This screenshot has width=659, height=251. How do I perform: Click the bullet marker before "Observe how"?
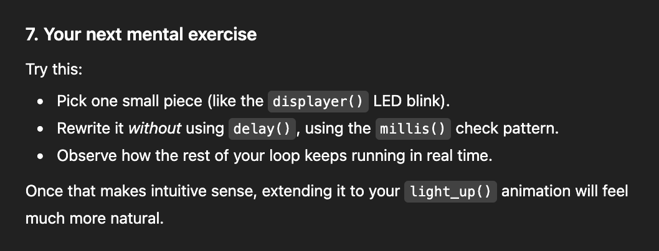40,157
